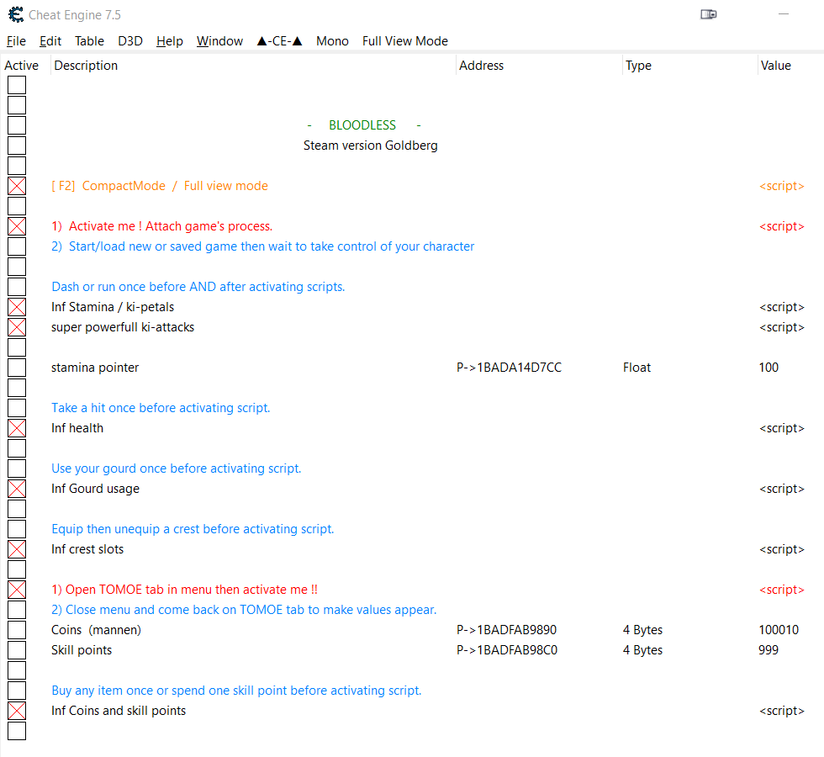Open the Table menu
This screenshot has height=757, width=824.
(x=89, y=41)
